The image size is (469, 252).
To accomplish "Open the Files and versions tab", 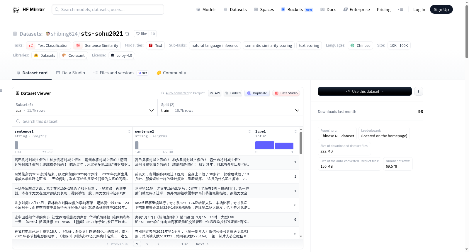I will [120, 73].
